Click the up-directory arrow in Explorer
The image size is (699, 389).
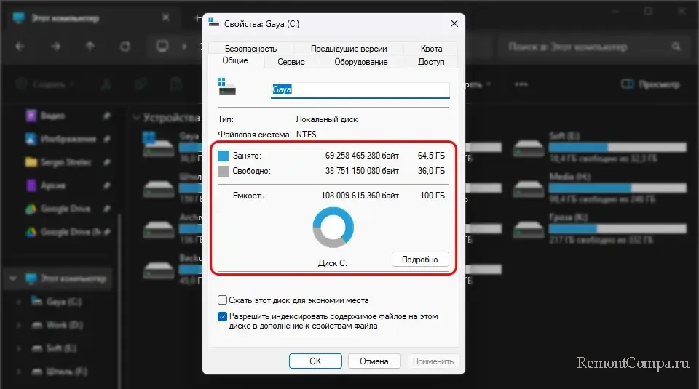click(90, 47)
